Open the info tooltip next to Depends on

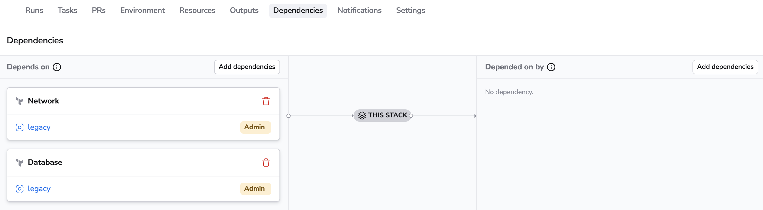tap(57, 67)
